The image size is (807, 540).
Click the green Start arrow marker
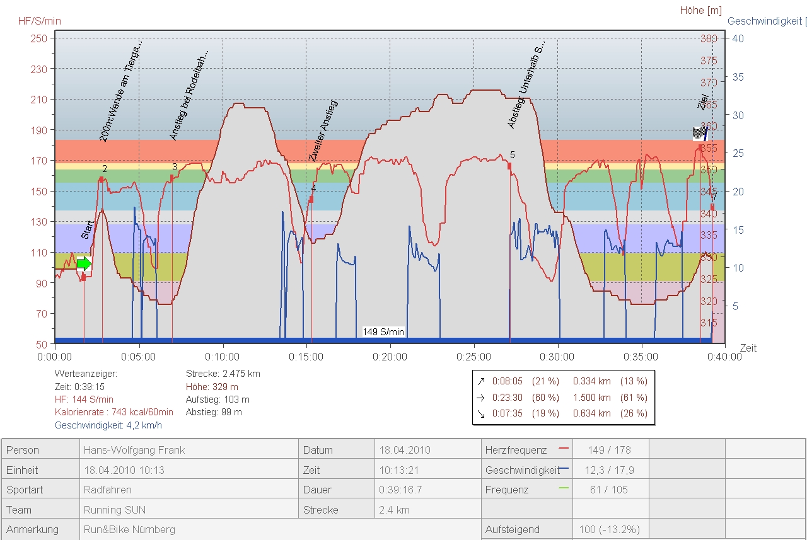point(84,263)
